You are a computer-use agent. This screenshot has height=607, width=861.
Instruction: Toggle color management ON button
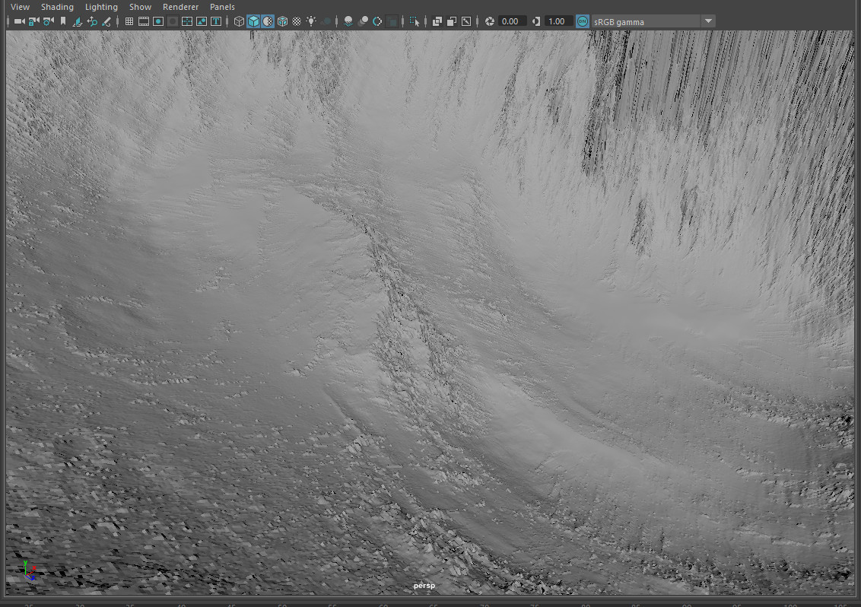(x=582, y=21)
